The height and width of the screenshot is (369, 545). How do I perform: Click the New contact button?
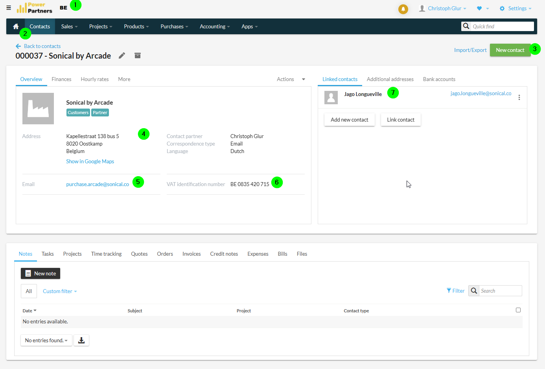pos(510,50)
